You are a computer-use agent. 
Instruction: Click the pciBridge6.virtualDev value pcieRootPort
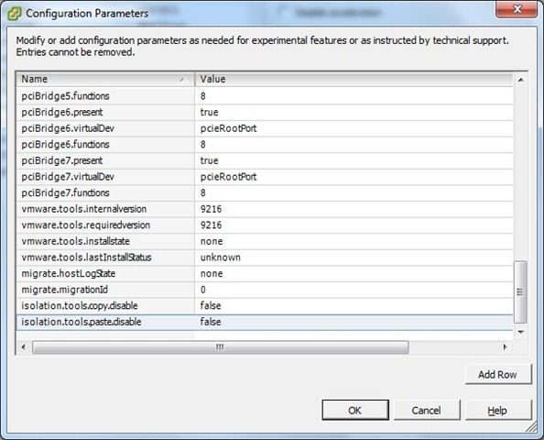tap(228, 128)
